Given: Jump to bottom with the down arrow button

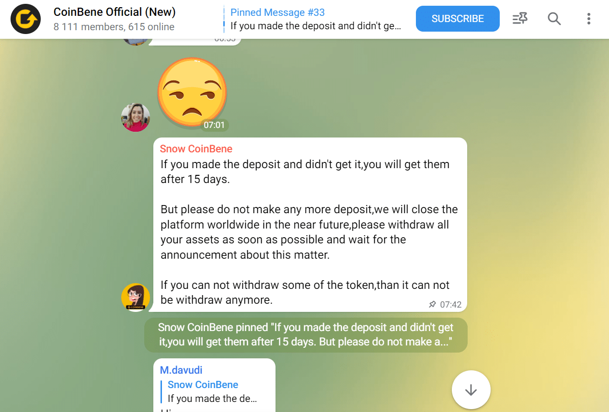Looking at the screenshot, I should pyautogui.click(x=471, y=390).
